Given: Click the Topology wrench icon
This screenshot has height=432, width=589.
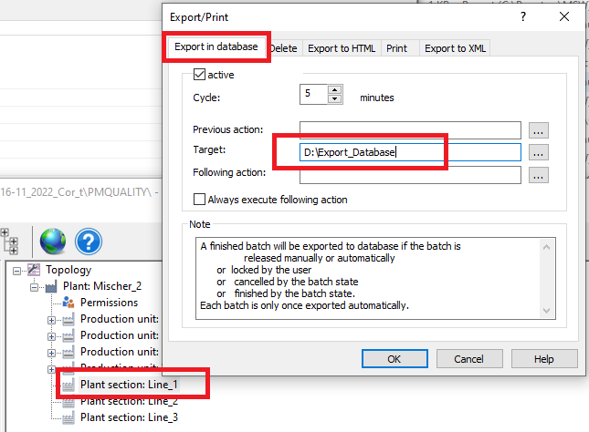Looking at the screenshot, I should click(x=34, y=270).
